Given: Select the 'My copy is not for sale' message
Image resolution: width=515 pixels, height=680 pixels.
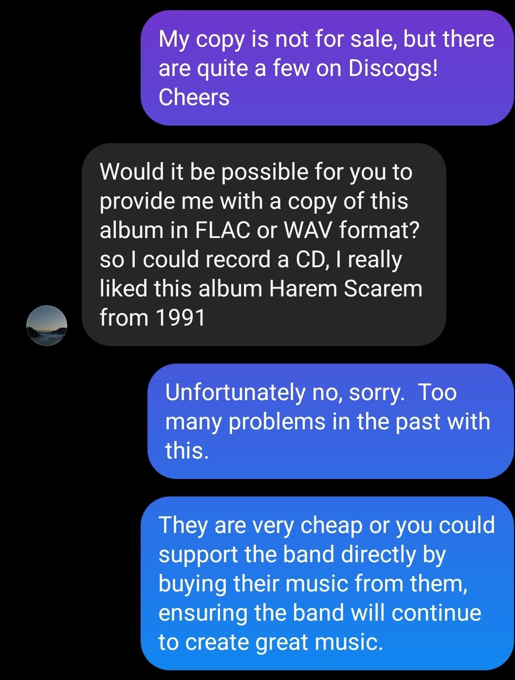Looking at the screenshot, I should tap(327, 68).
